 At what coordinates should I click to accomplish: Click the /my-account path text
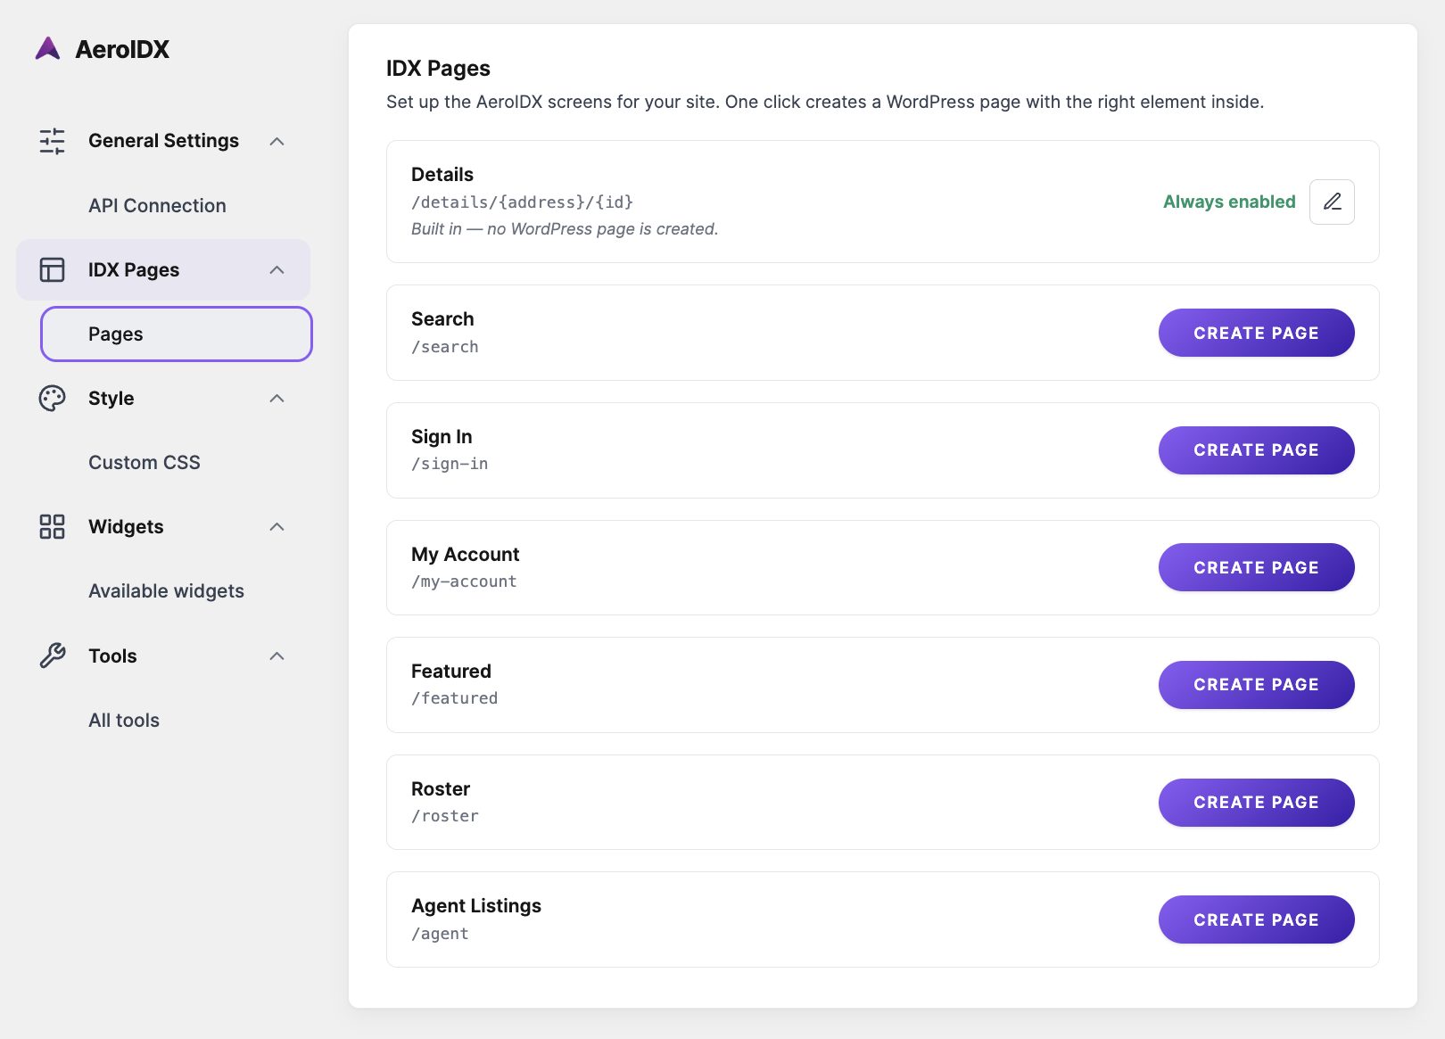(x=464, y=581)
